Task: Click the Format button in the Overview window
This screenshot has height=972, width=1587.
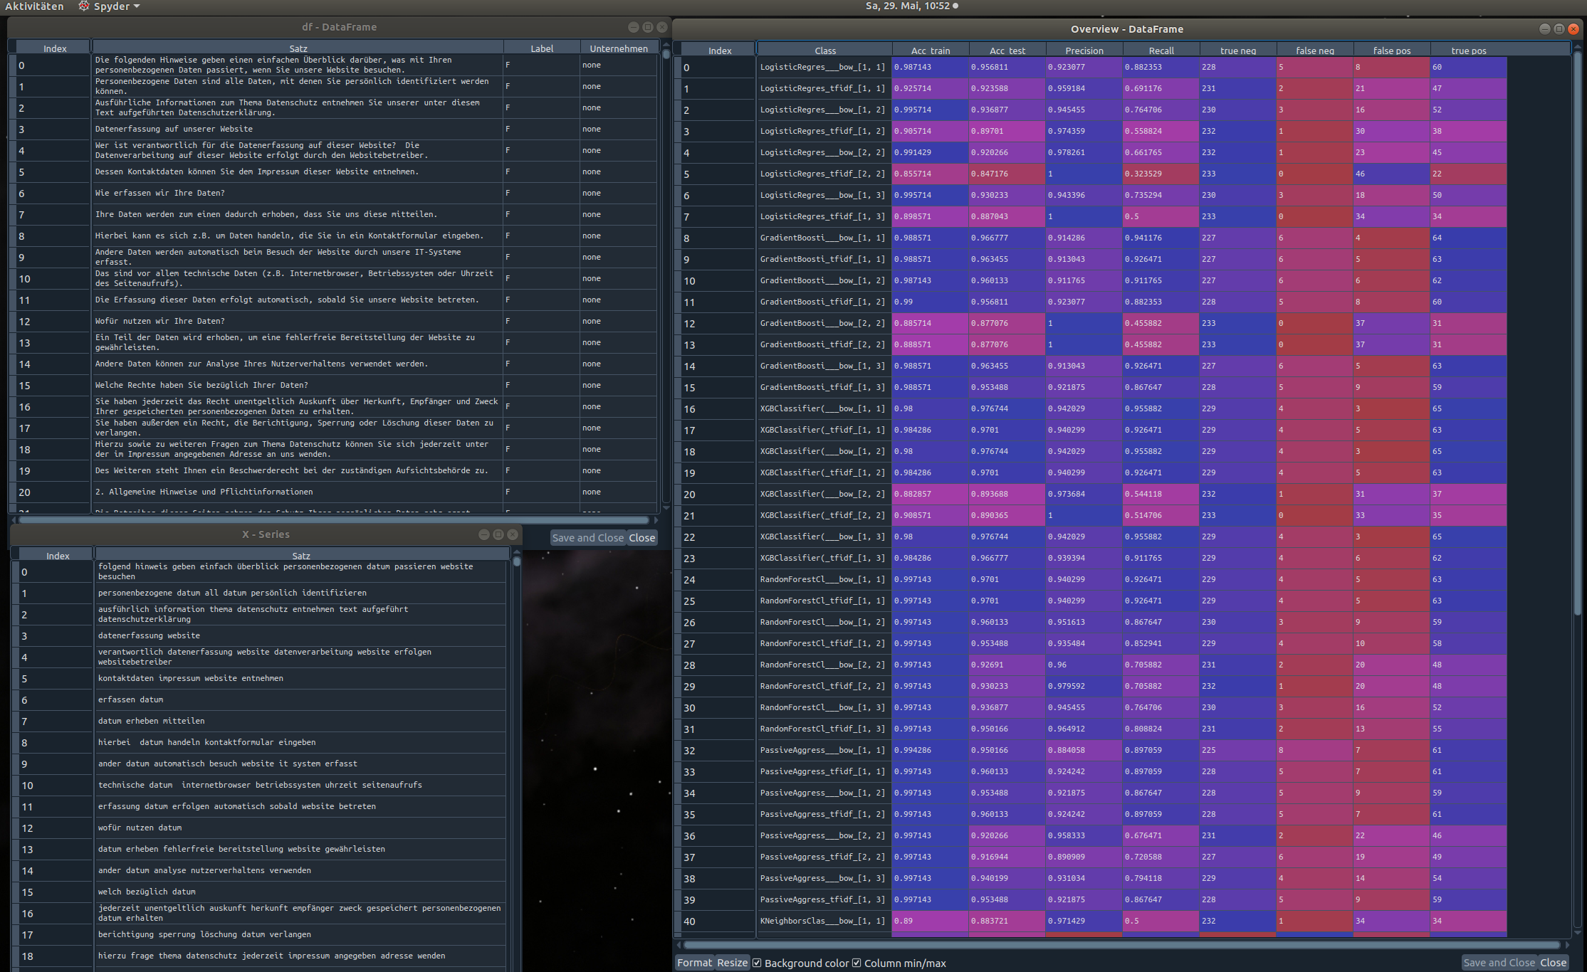Action: point(694,963)
